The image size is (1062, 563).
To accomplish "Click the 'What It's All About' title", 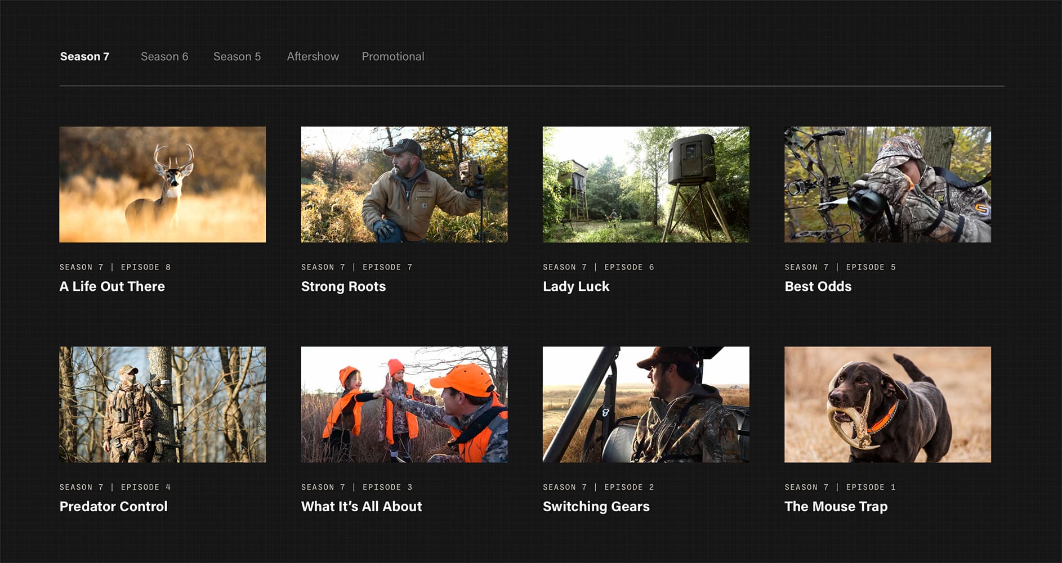I will click(x=362, y=506).
